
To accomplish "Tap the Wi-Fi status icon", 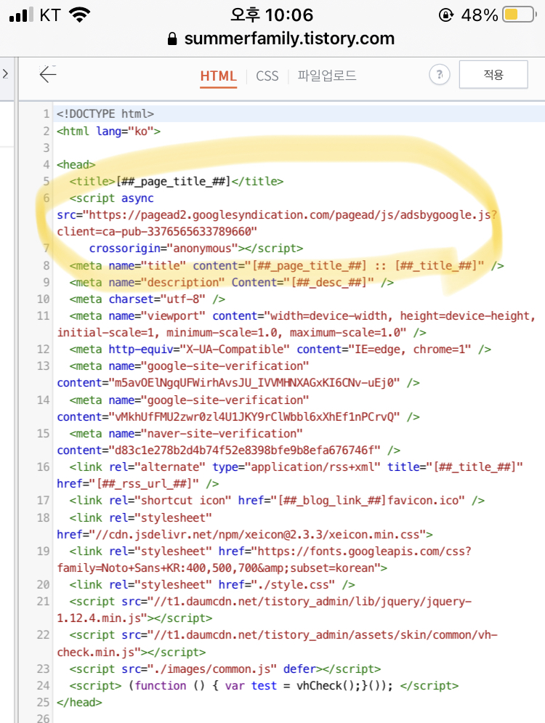I will [x=79, y=15].
